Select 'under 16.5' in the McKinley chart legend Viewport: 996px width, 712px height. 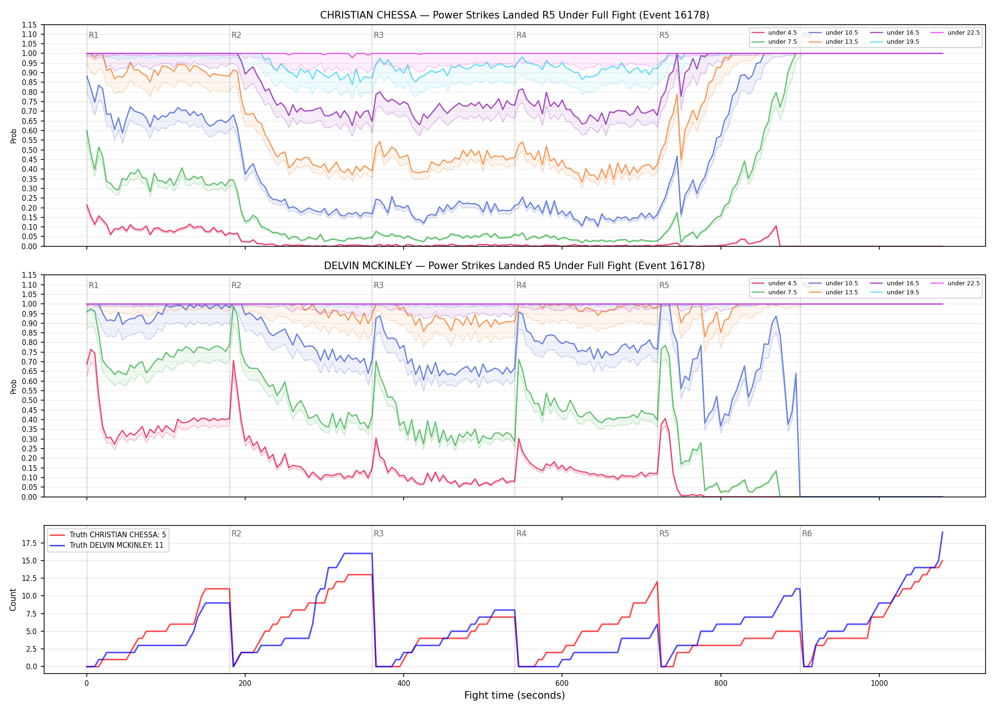(x=895, y=283)
